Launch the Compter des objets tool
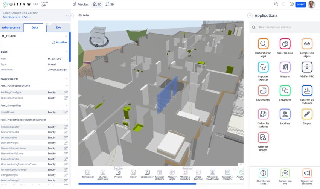This screenshot has width=320, height=189. pos(307,44)
